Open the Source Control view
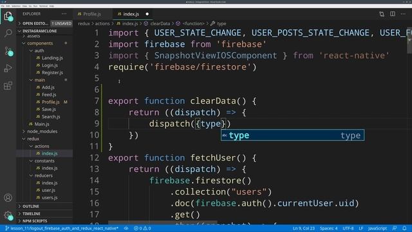 [8, 51]
